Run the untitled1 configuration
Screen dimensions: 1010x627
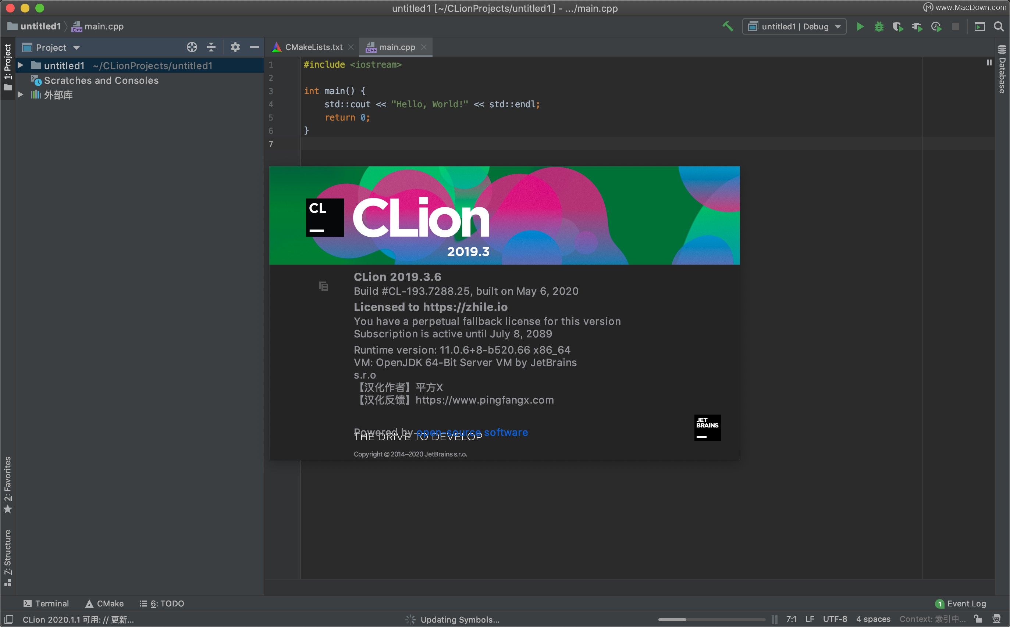click(860, 26)
